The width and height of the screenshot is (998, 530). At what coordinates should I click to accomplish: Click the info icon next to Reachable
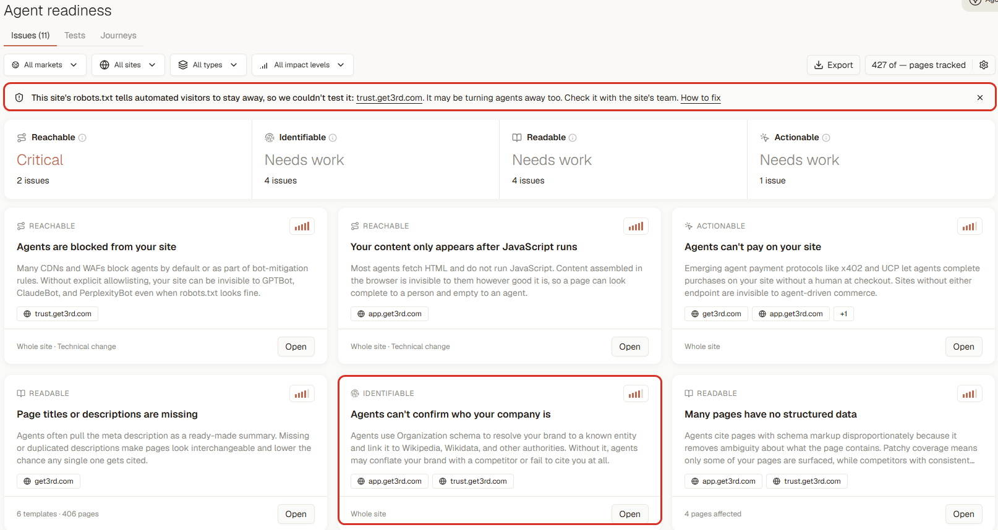pos(82,138)
